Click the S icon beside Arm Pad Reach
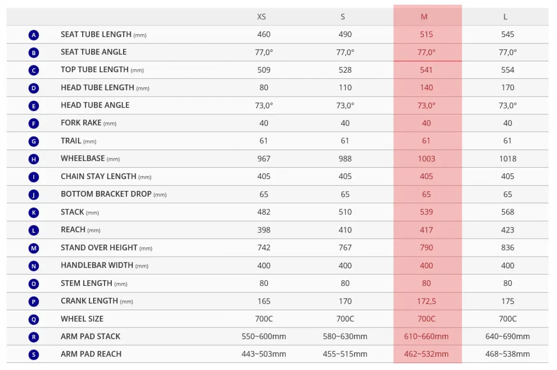The width and height of the screenshot is (557, 370). 34,355
